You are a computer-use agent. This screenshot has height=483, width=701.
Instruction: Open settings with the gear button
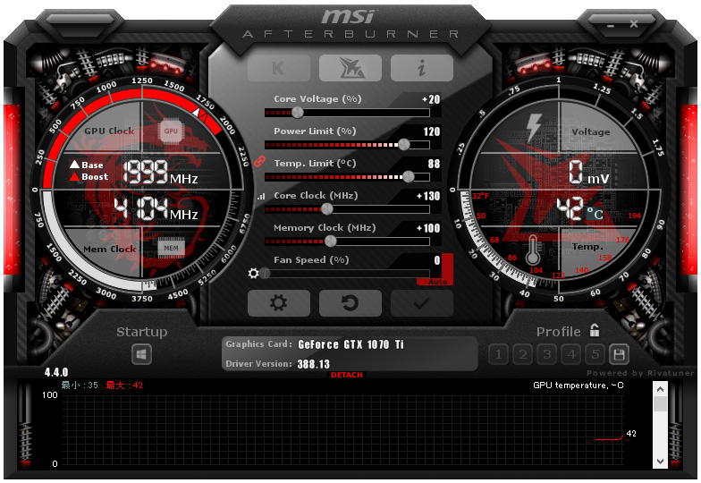click(x=279, y=302)
